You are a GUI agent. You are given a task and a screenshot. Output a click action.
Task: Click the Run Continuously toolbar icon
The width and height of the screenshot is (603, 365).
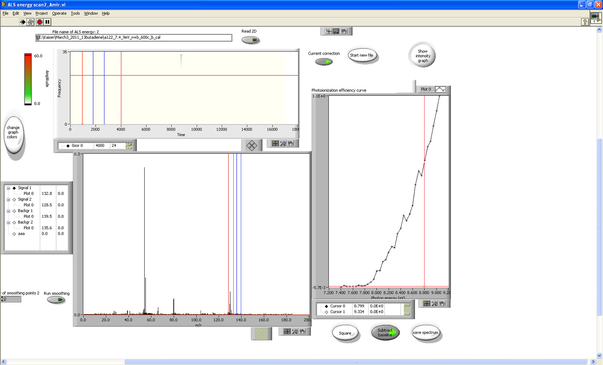click(x=31, y=22)
